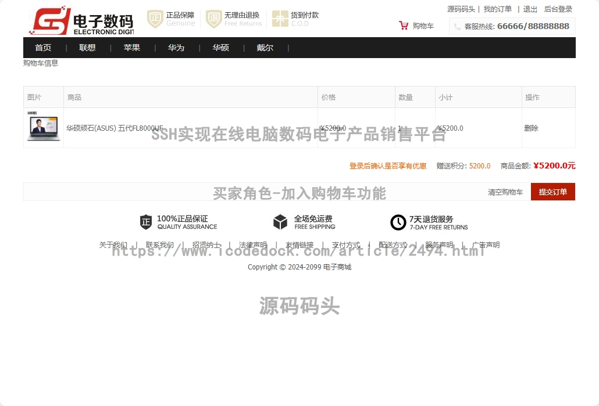Click the 全场免运费 box icon
Viewport: 599px width, 406px height.
tap(280, 222)
